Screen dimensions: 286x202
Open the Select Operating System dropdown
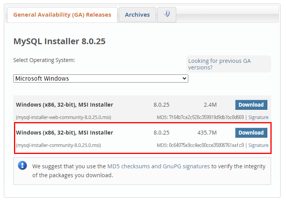(x=101, y=78)
